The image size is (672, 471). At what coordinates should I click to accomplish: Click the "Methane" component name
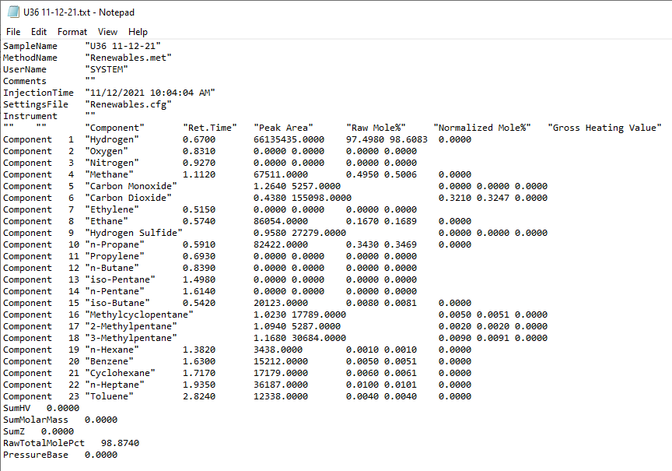110,174
